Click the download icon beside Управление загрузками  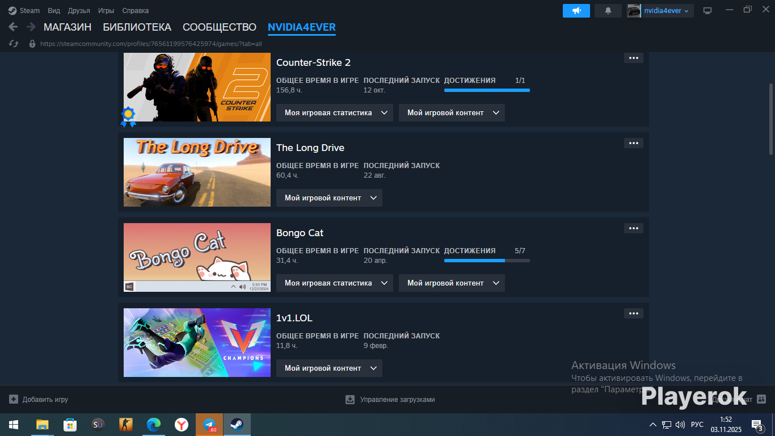click(350, 400)
